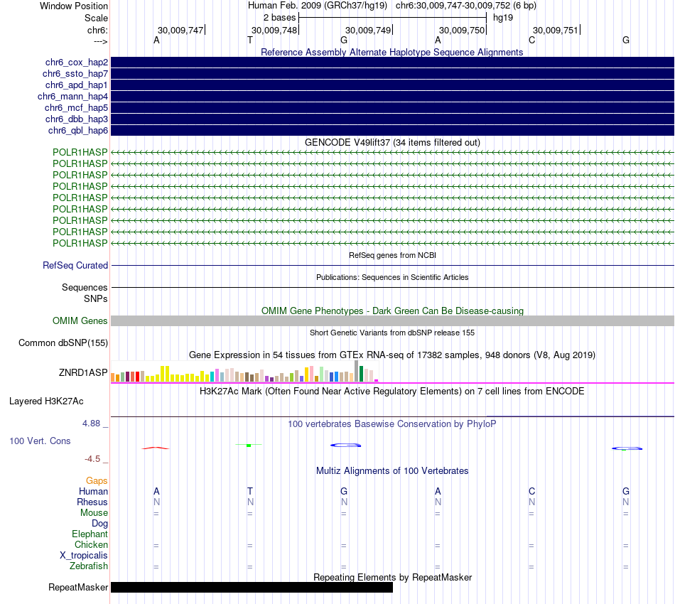Select the Dog species label

[x=100, y=524]
